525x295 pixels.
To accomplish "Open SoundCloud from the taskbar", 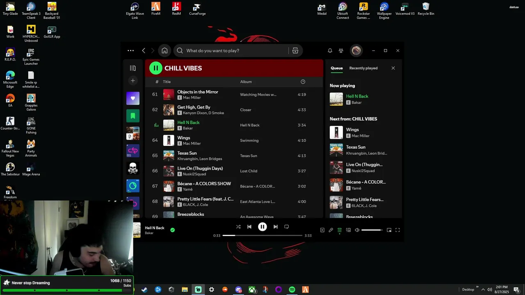I will point(225,290).
